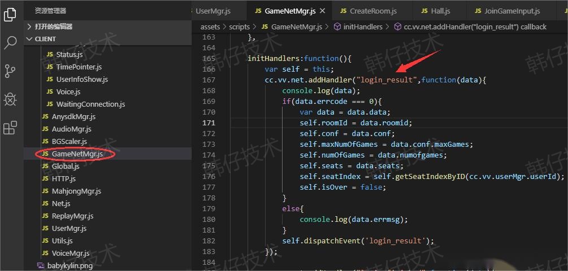The height and width of the screenshot is (271, 568).
Task: Open the Extensions view
Action: (x=10, y=128)
